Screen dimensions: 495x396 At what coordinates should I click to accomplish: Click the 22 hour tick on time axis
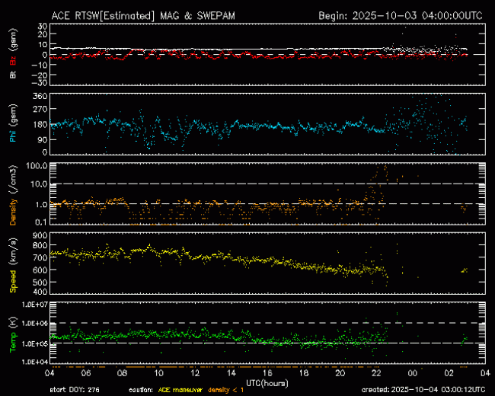pos(375,373)
